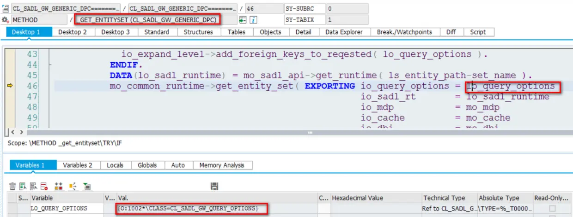Tick the Read-Only checkbox for LO_QUERY_OPTIONS

tap(552, 209)
